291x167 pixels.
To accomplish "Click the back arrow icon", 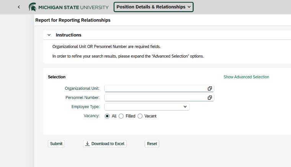I will tap(19, 7).
